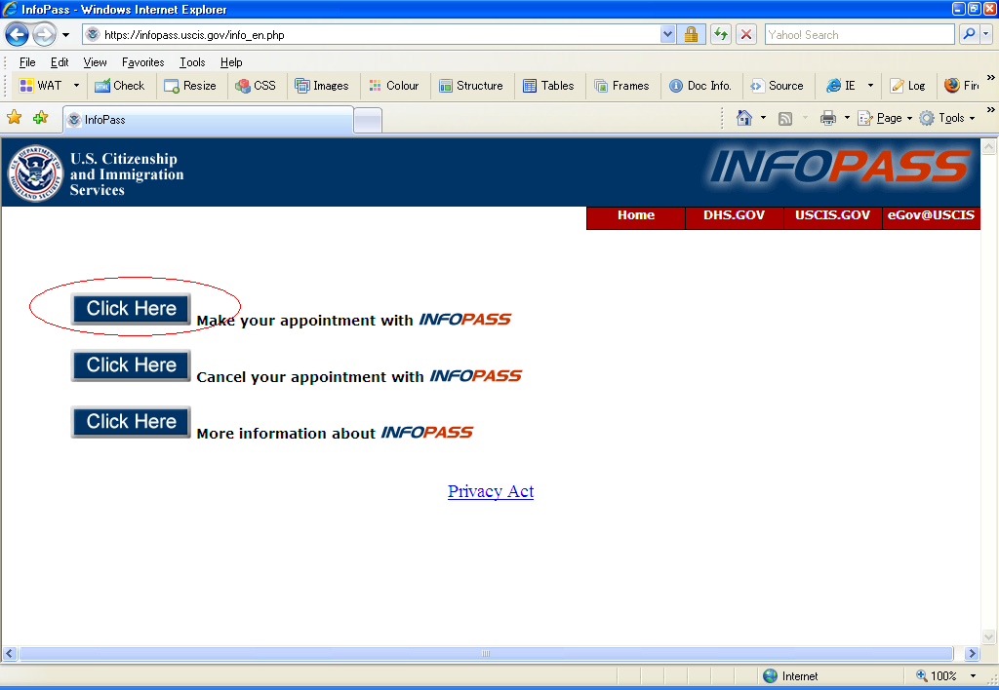The image size is (999, 690).
Task: Go forward with the browser Forward arrow
Action: coord(44,34)
